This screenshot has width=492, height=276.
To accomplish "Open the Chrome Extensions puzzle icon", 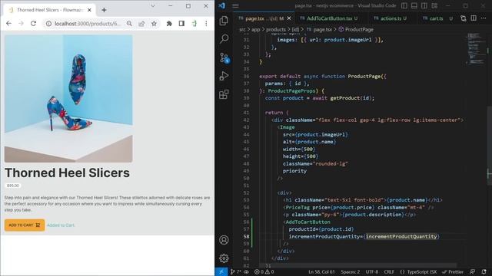I will (169, 24).
